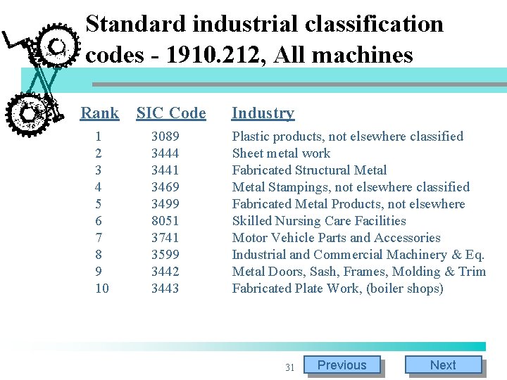Select the SIC Code column header
The image size is (507, 380).
171,113
